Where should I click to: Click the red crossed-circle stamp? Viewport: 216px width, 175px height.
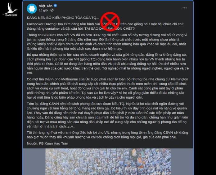click(x=110, y=22)
